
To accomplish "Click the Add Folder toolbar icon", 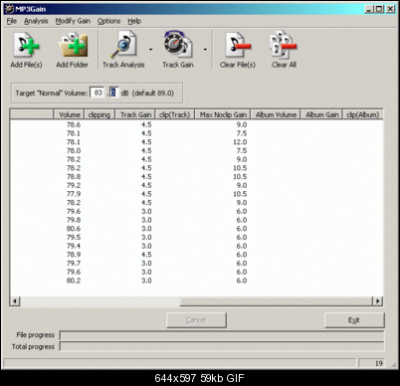I will pyautogui.click(x=73, y=50).
